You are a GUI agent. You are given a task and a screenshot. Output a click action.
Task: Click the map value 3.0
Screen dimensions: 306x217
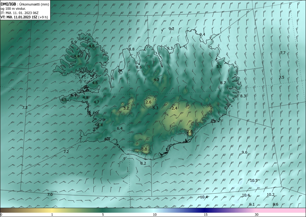click(x=144, y=149)
